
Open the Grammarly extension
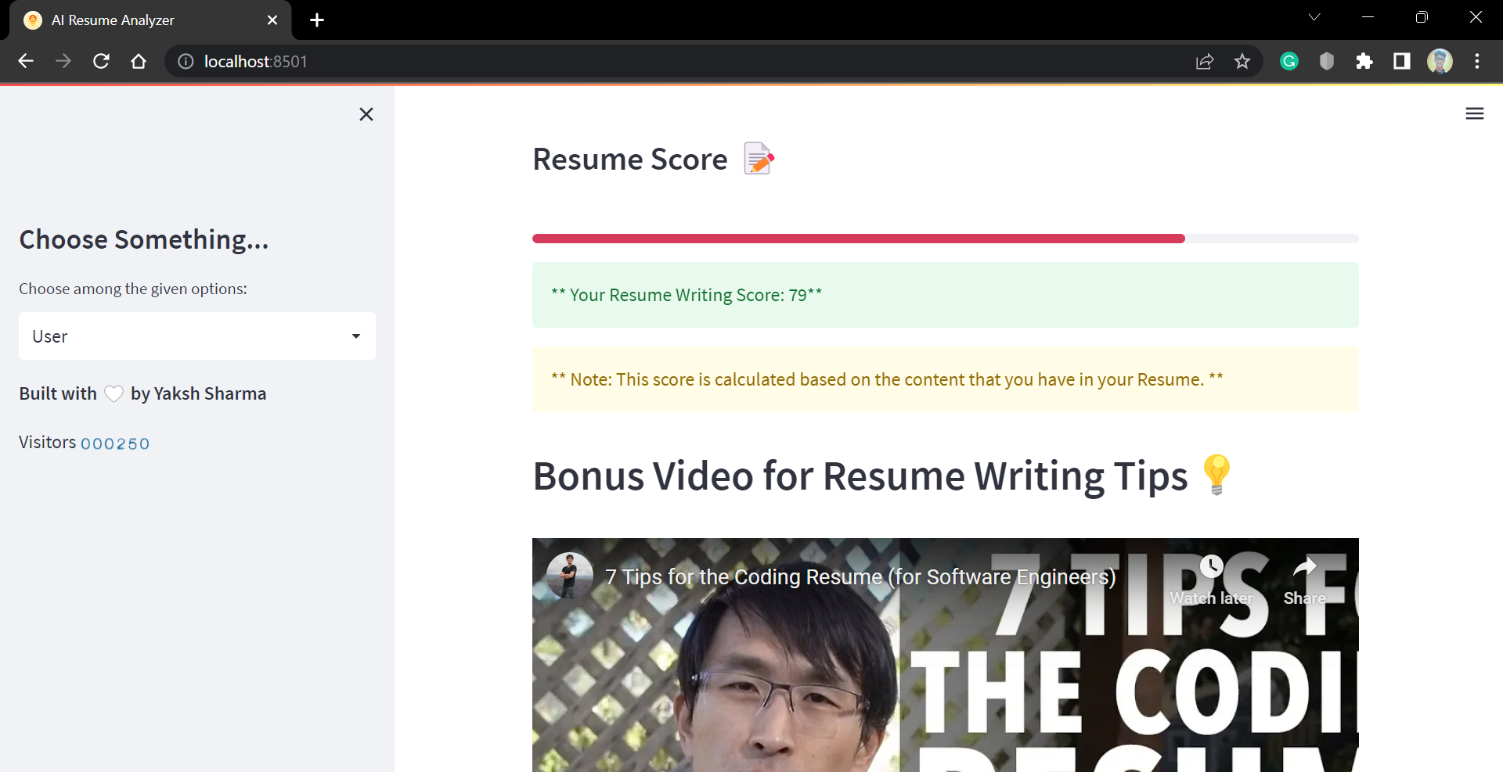1289,61
